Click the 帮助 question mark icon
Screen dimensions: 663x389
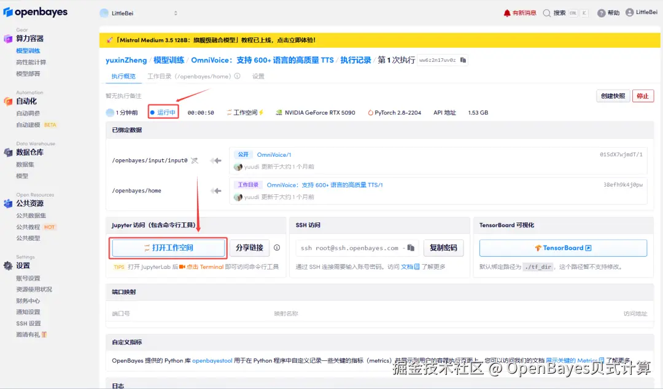click(601, 13)
